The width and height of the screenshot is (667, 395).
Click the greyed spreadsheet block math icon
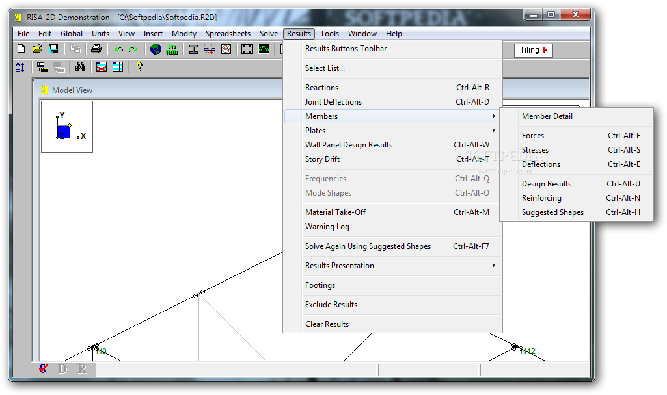pyautogui.click(x=59, y=67)
